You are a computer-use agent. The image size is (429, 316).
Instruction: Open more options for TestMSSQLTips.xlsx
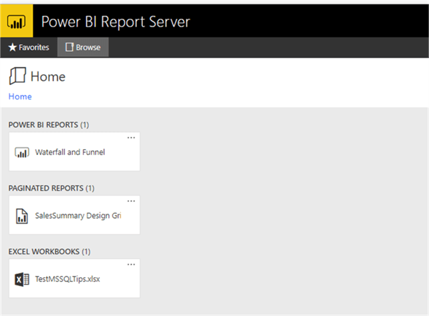[x=131, y=265]
